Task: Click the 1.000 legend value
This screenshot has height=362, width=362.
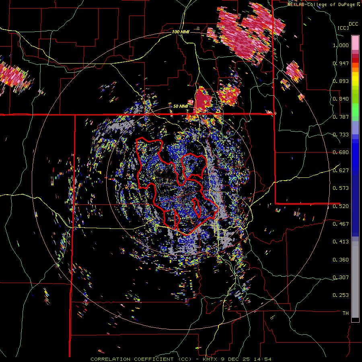Action: [x=341, y=45]
